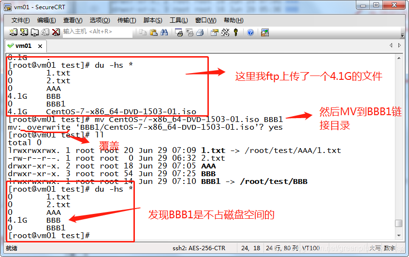This screenshot has width=409, height=257.
Task: Click the terminal scrollbar up arrow
Action: tap(399, 58)
